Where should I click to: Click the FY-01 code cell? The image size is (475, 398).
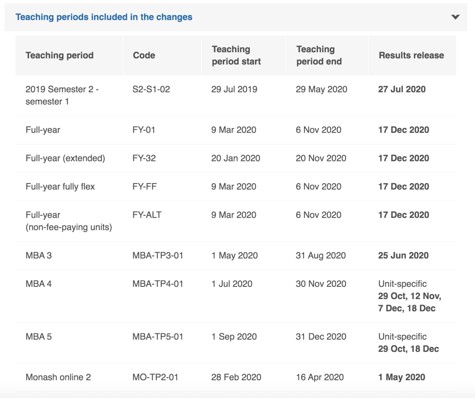[x=144, y=130]
